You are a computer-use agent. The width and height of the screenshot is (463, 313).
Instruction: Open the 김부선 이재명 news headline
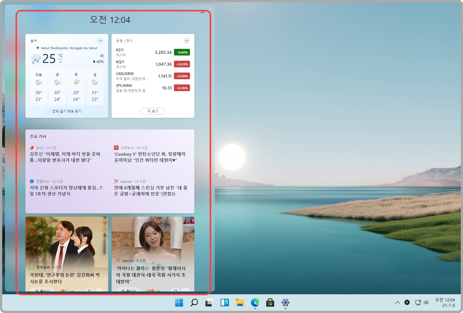coord(65,157)
